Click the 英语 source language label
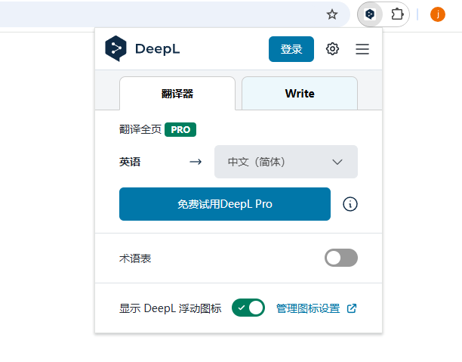This screenshot has width=462, height=362. coord(130,162)
